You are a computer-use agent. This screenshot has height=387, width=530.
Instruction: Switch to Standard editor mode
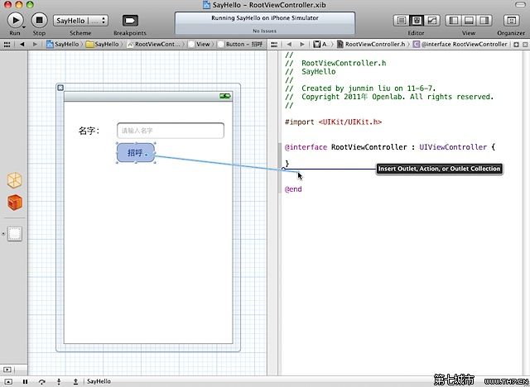pos(401,21)
